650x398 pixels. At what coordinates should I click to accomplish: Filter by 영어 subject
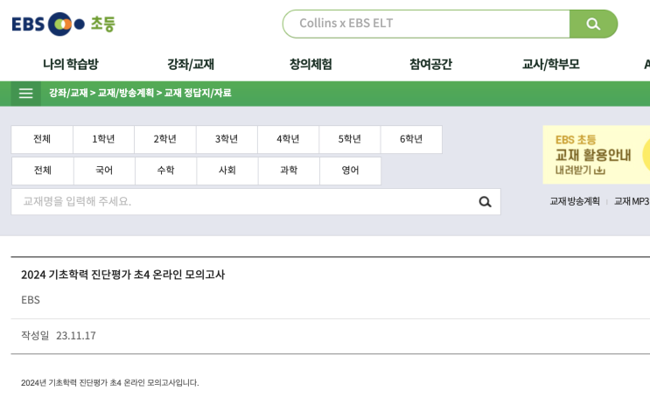pyautogui.click(x=350, y=171)
